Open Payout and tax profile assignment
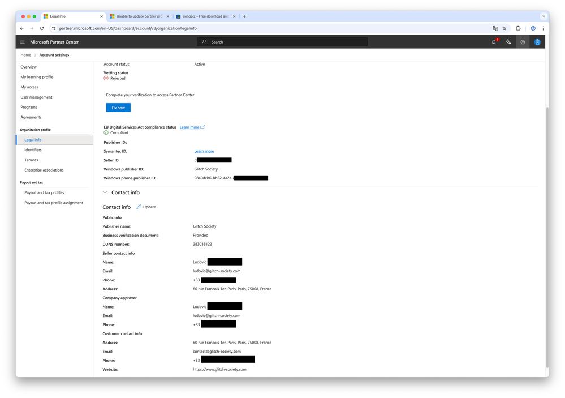Screen dimensions: 565x398 pos(54,203)
